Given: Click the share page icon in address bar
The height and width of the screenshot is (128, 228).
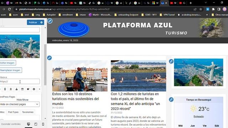Looking at the screenshot, I should point(195,9).
